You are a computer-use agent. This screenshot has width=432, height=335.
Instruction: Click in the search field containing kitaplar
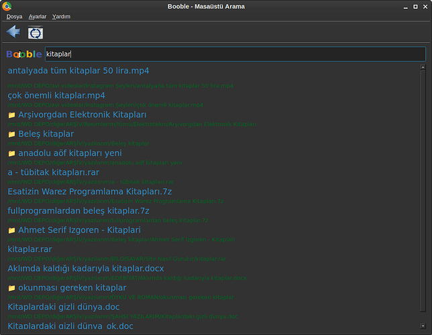235,54
